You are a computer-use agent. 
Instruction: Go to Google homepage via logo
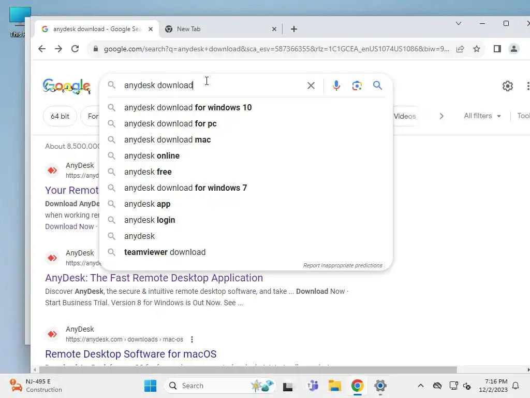pos(67,86)
